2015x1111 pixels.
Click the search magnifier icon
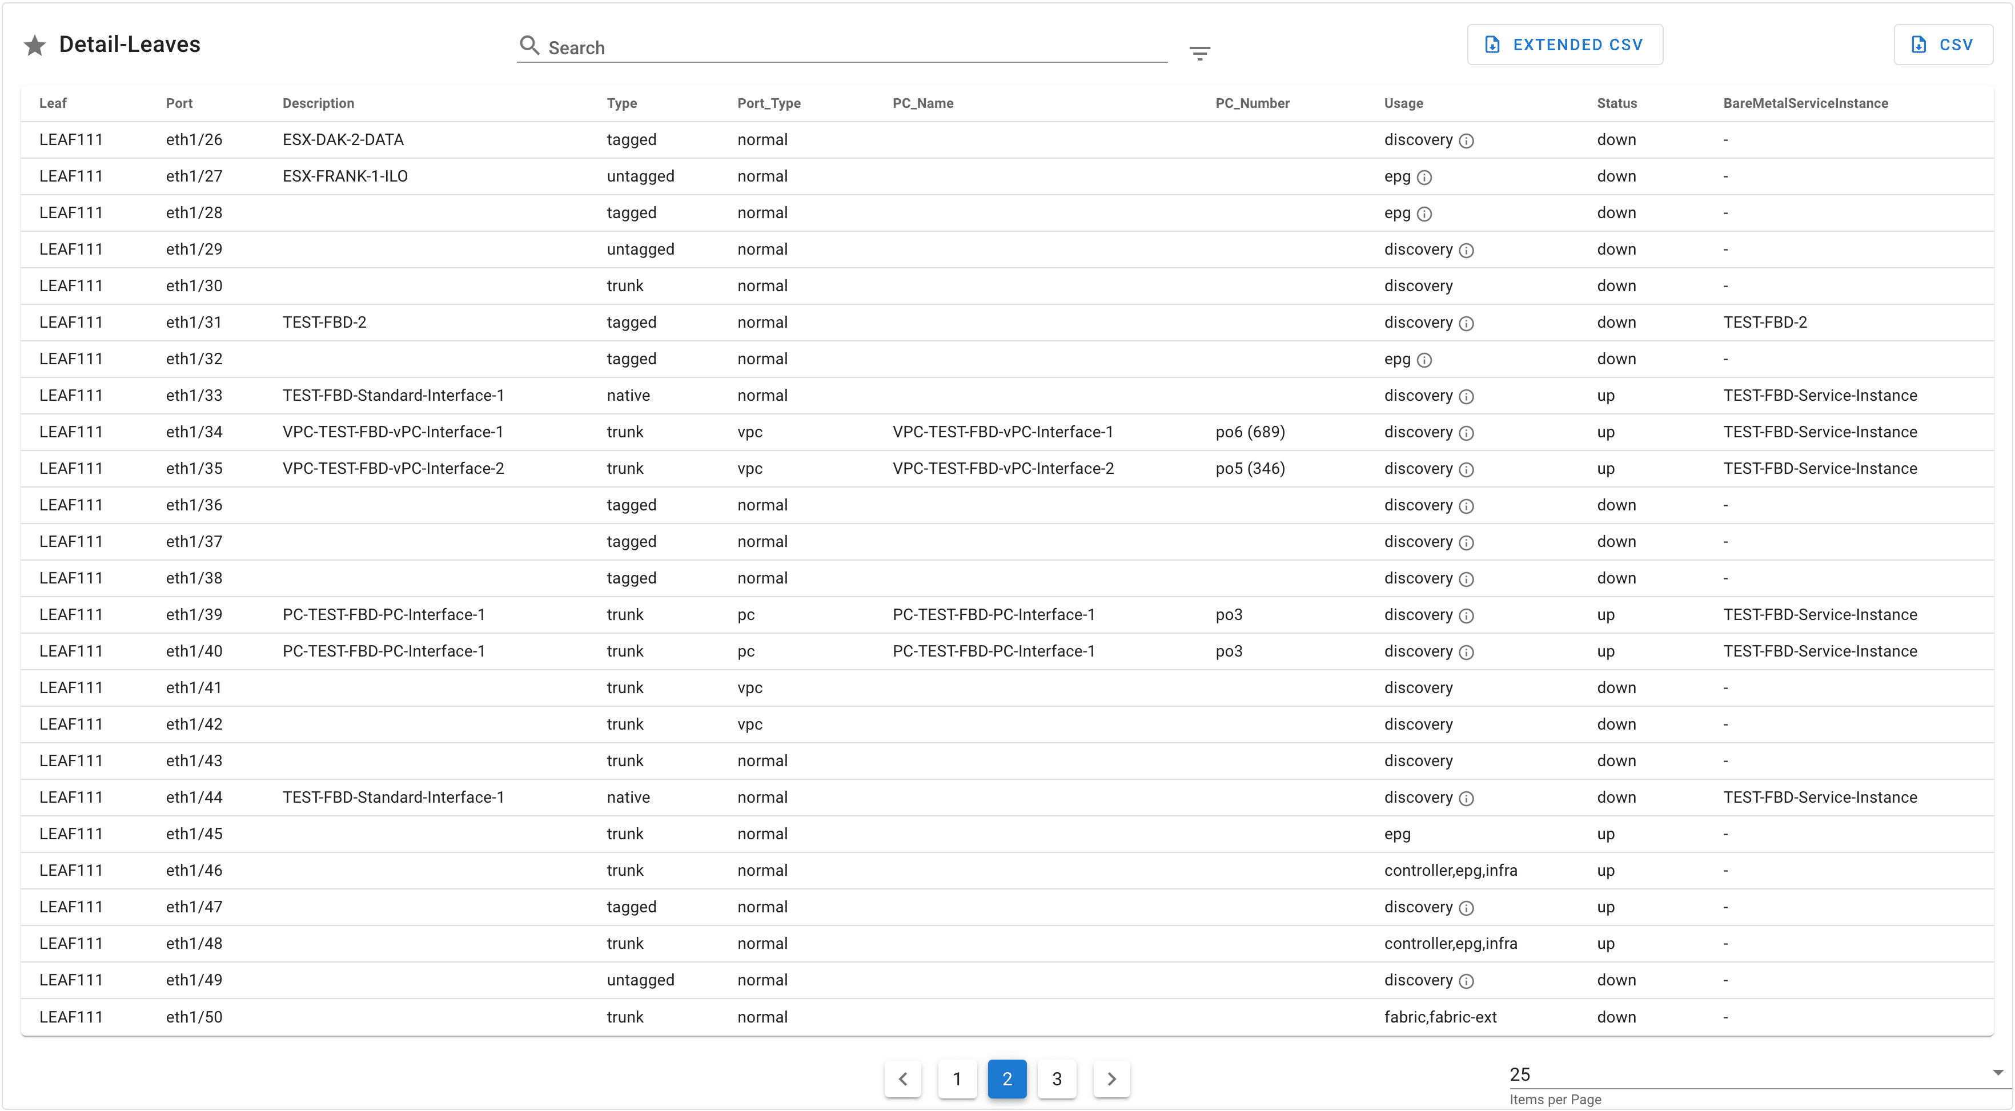click(529, 45)
